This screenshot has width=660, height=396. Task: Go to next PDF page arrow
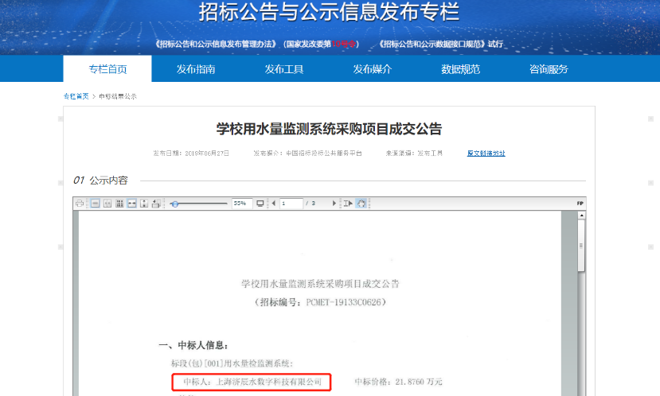[334, 204]
